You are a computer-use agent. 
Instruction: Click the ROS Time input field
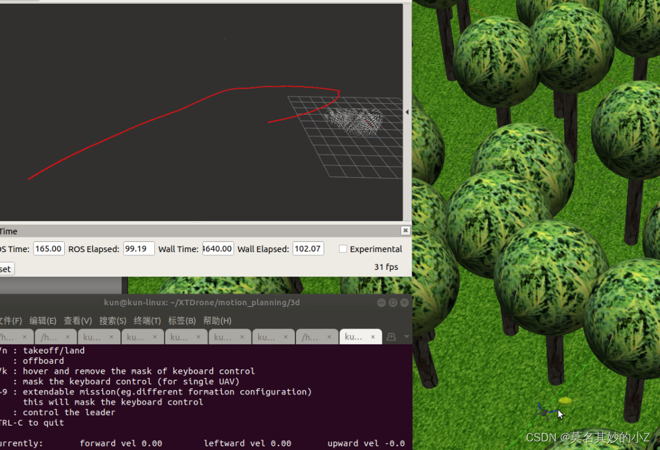click(x=48, y=248)
